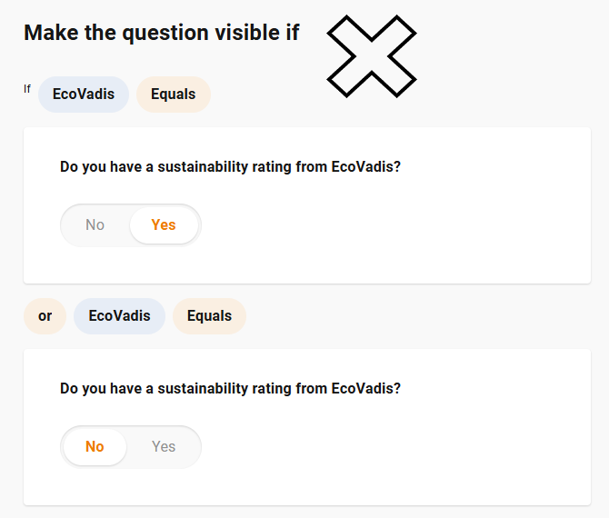Click the second sustainability rating question text

coord(230,389)
